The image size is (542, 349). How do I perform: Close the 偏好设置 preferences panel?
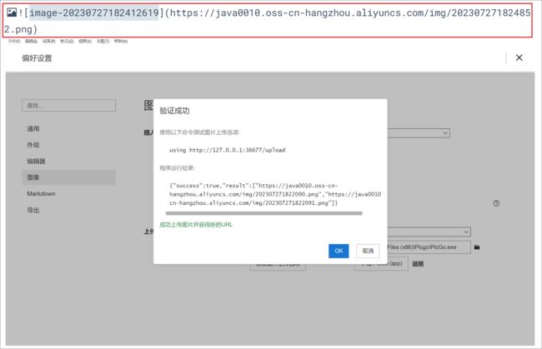pos(519,57)
